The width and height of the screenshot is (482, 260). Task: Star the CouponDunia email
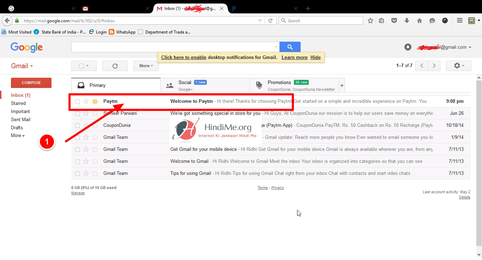[86, 125]
